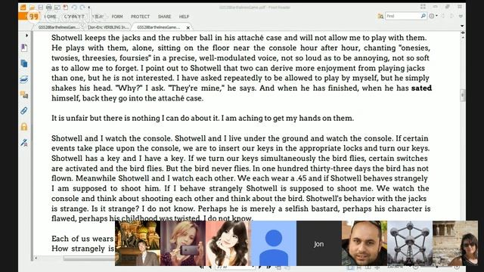Click the Undo arrow in quick toolbar
484x272 pixels.
click(x=74, y=7)
